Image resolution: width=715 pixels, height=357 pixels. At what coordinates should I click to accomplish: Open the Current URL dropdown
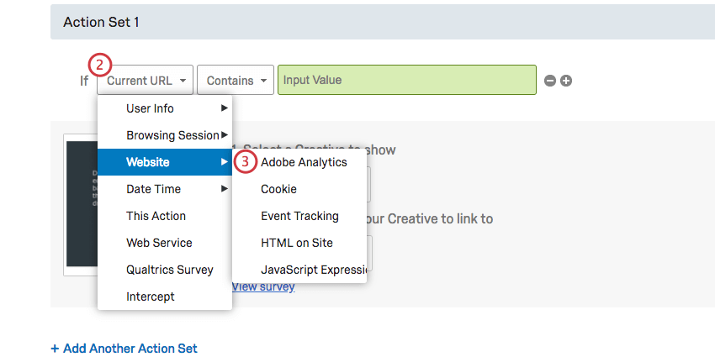146,81
